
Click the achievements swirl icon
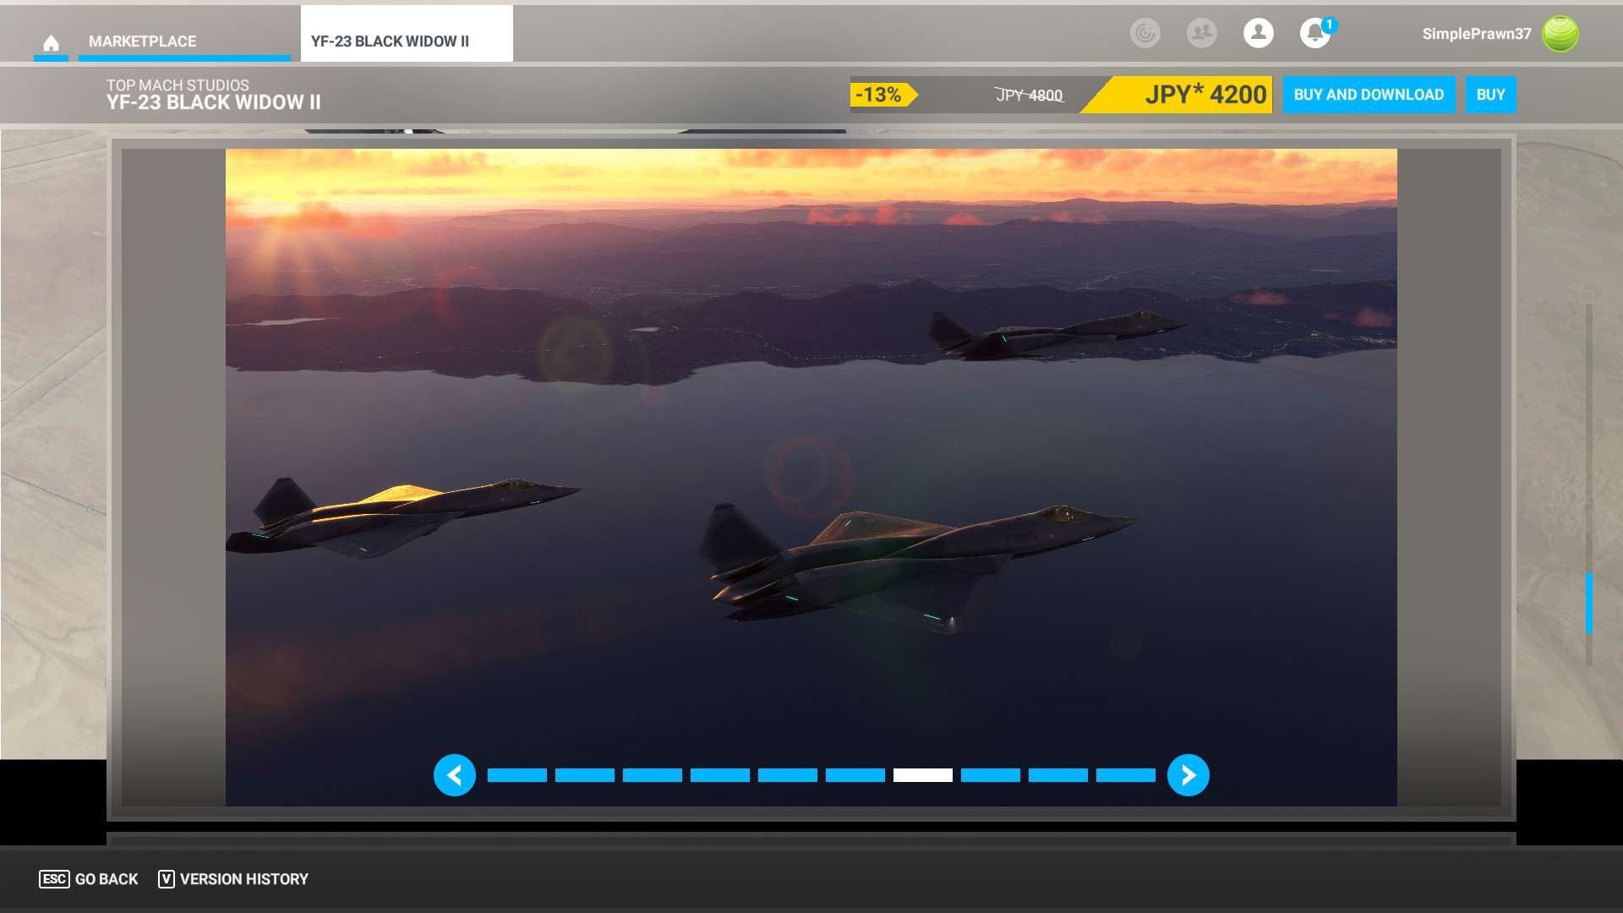(x=1145, y=34)
